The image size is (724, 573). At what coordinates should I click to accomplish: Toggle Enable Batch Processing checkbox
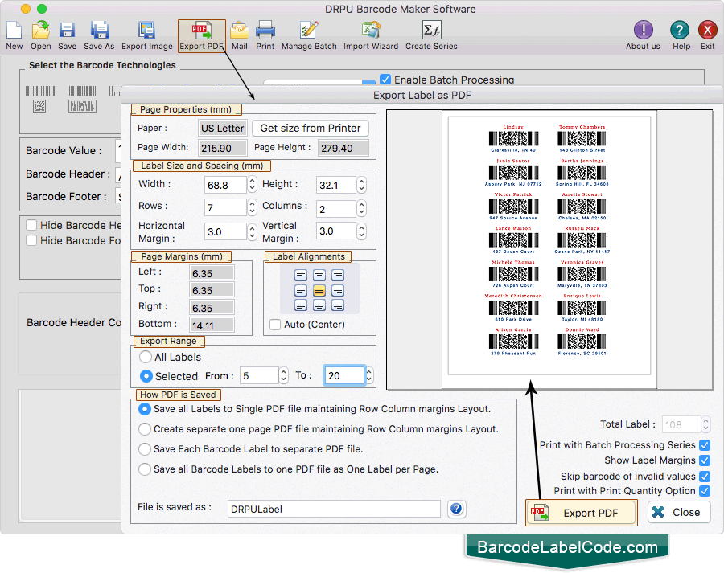[385, 80]
